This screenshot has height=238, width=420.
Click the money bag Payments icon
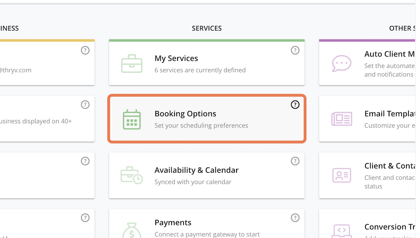132,230
